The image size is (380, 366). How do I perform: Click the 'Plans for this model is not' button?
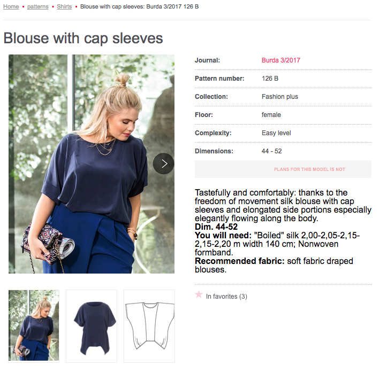click(283, 169)
